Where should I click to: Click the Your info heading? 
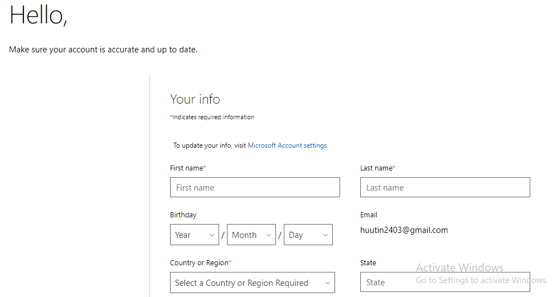195,99
